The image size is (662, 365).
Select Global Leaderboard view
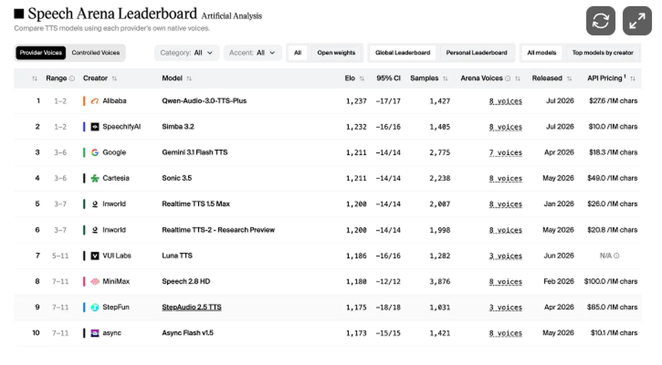tap(402, 53)
